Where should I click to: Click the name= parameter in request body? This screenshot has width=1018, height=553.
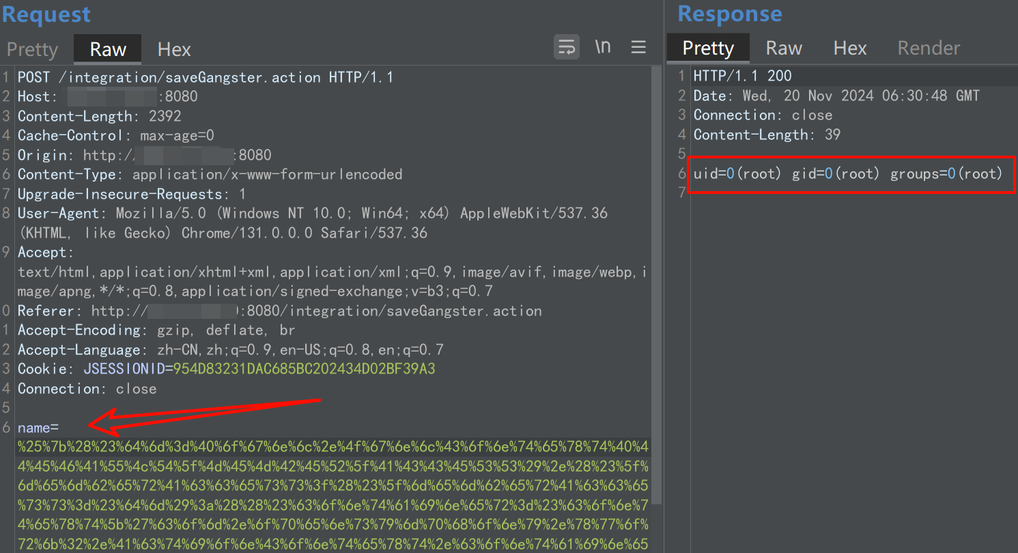click(x=38, y=428)
